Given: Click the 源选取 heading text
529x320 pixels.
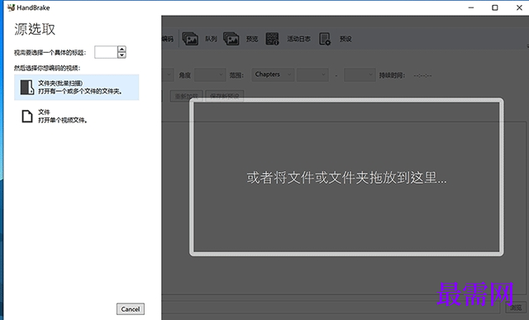Looking at the screenshot, I should click(35, 29).
